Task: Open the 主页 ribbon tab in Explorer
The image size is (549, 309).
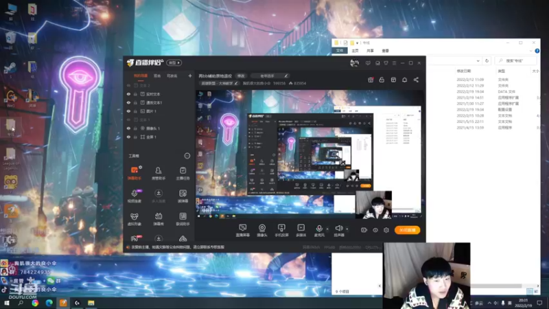Action: pos(355,51)
